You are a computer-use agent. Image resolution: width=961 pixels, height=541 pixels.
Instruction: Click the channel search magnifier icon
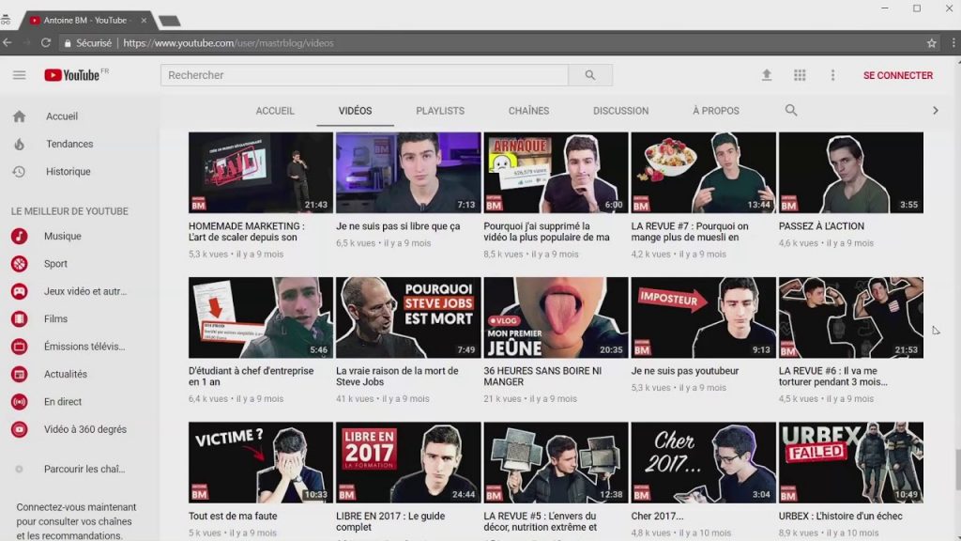pos(791,110)
